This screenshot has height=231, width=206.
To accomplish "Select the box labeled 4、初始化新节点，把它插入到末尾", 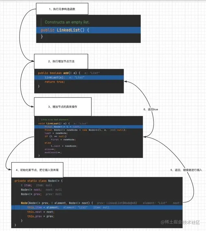I will click(x=37, y=170).
